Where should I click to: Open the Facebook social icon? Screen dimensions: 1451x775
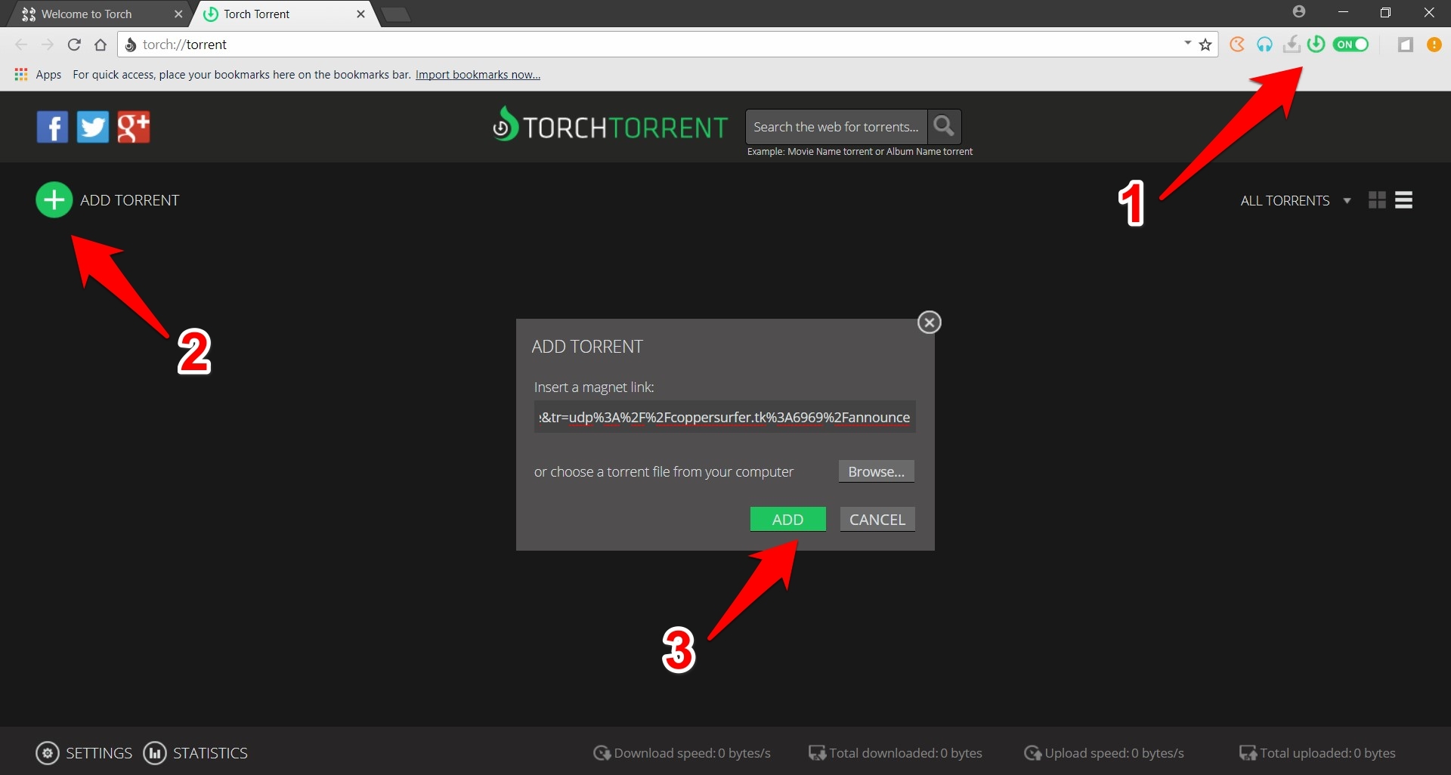(x=52, y=127)
